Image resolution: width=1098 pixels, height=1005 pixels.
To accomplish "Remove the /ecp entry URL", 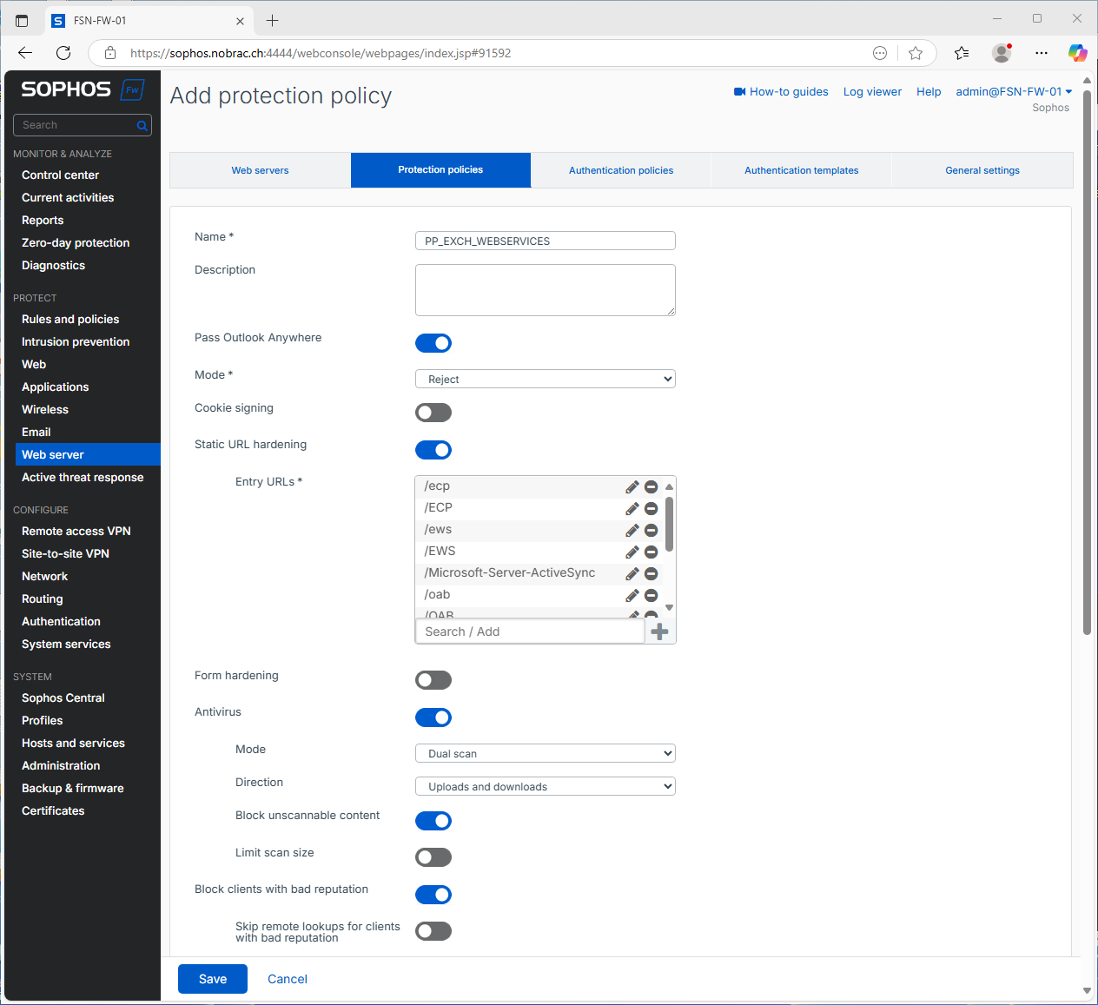I will [651, 486].
